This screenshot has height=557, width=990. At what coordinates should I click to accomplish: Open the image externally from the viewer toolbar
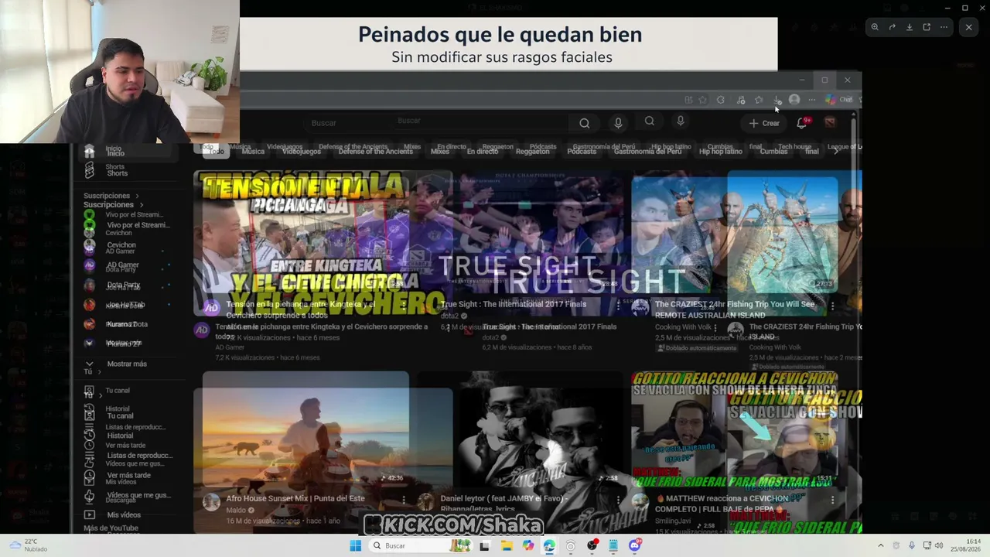point(927,27)
